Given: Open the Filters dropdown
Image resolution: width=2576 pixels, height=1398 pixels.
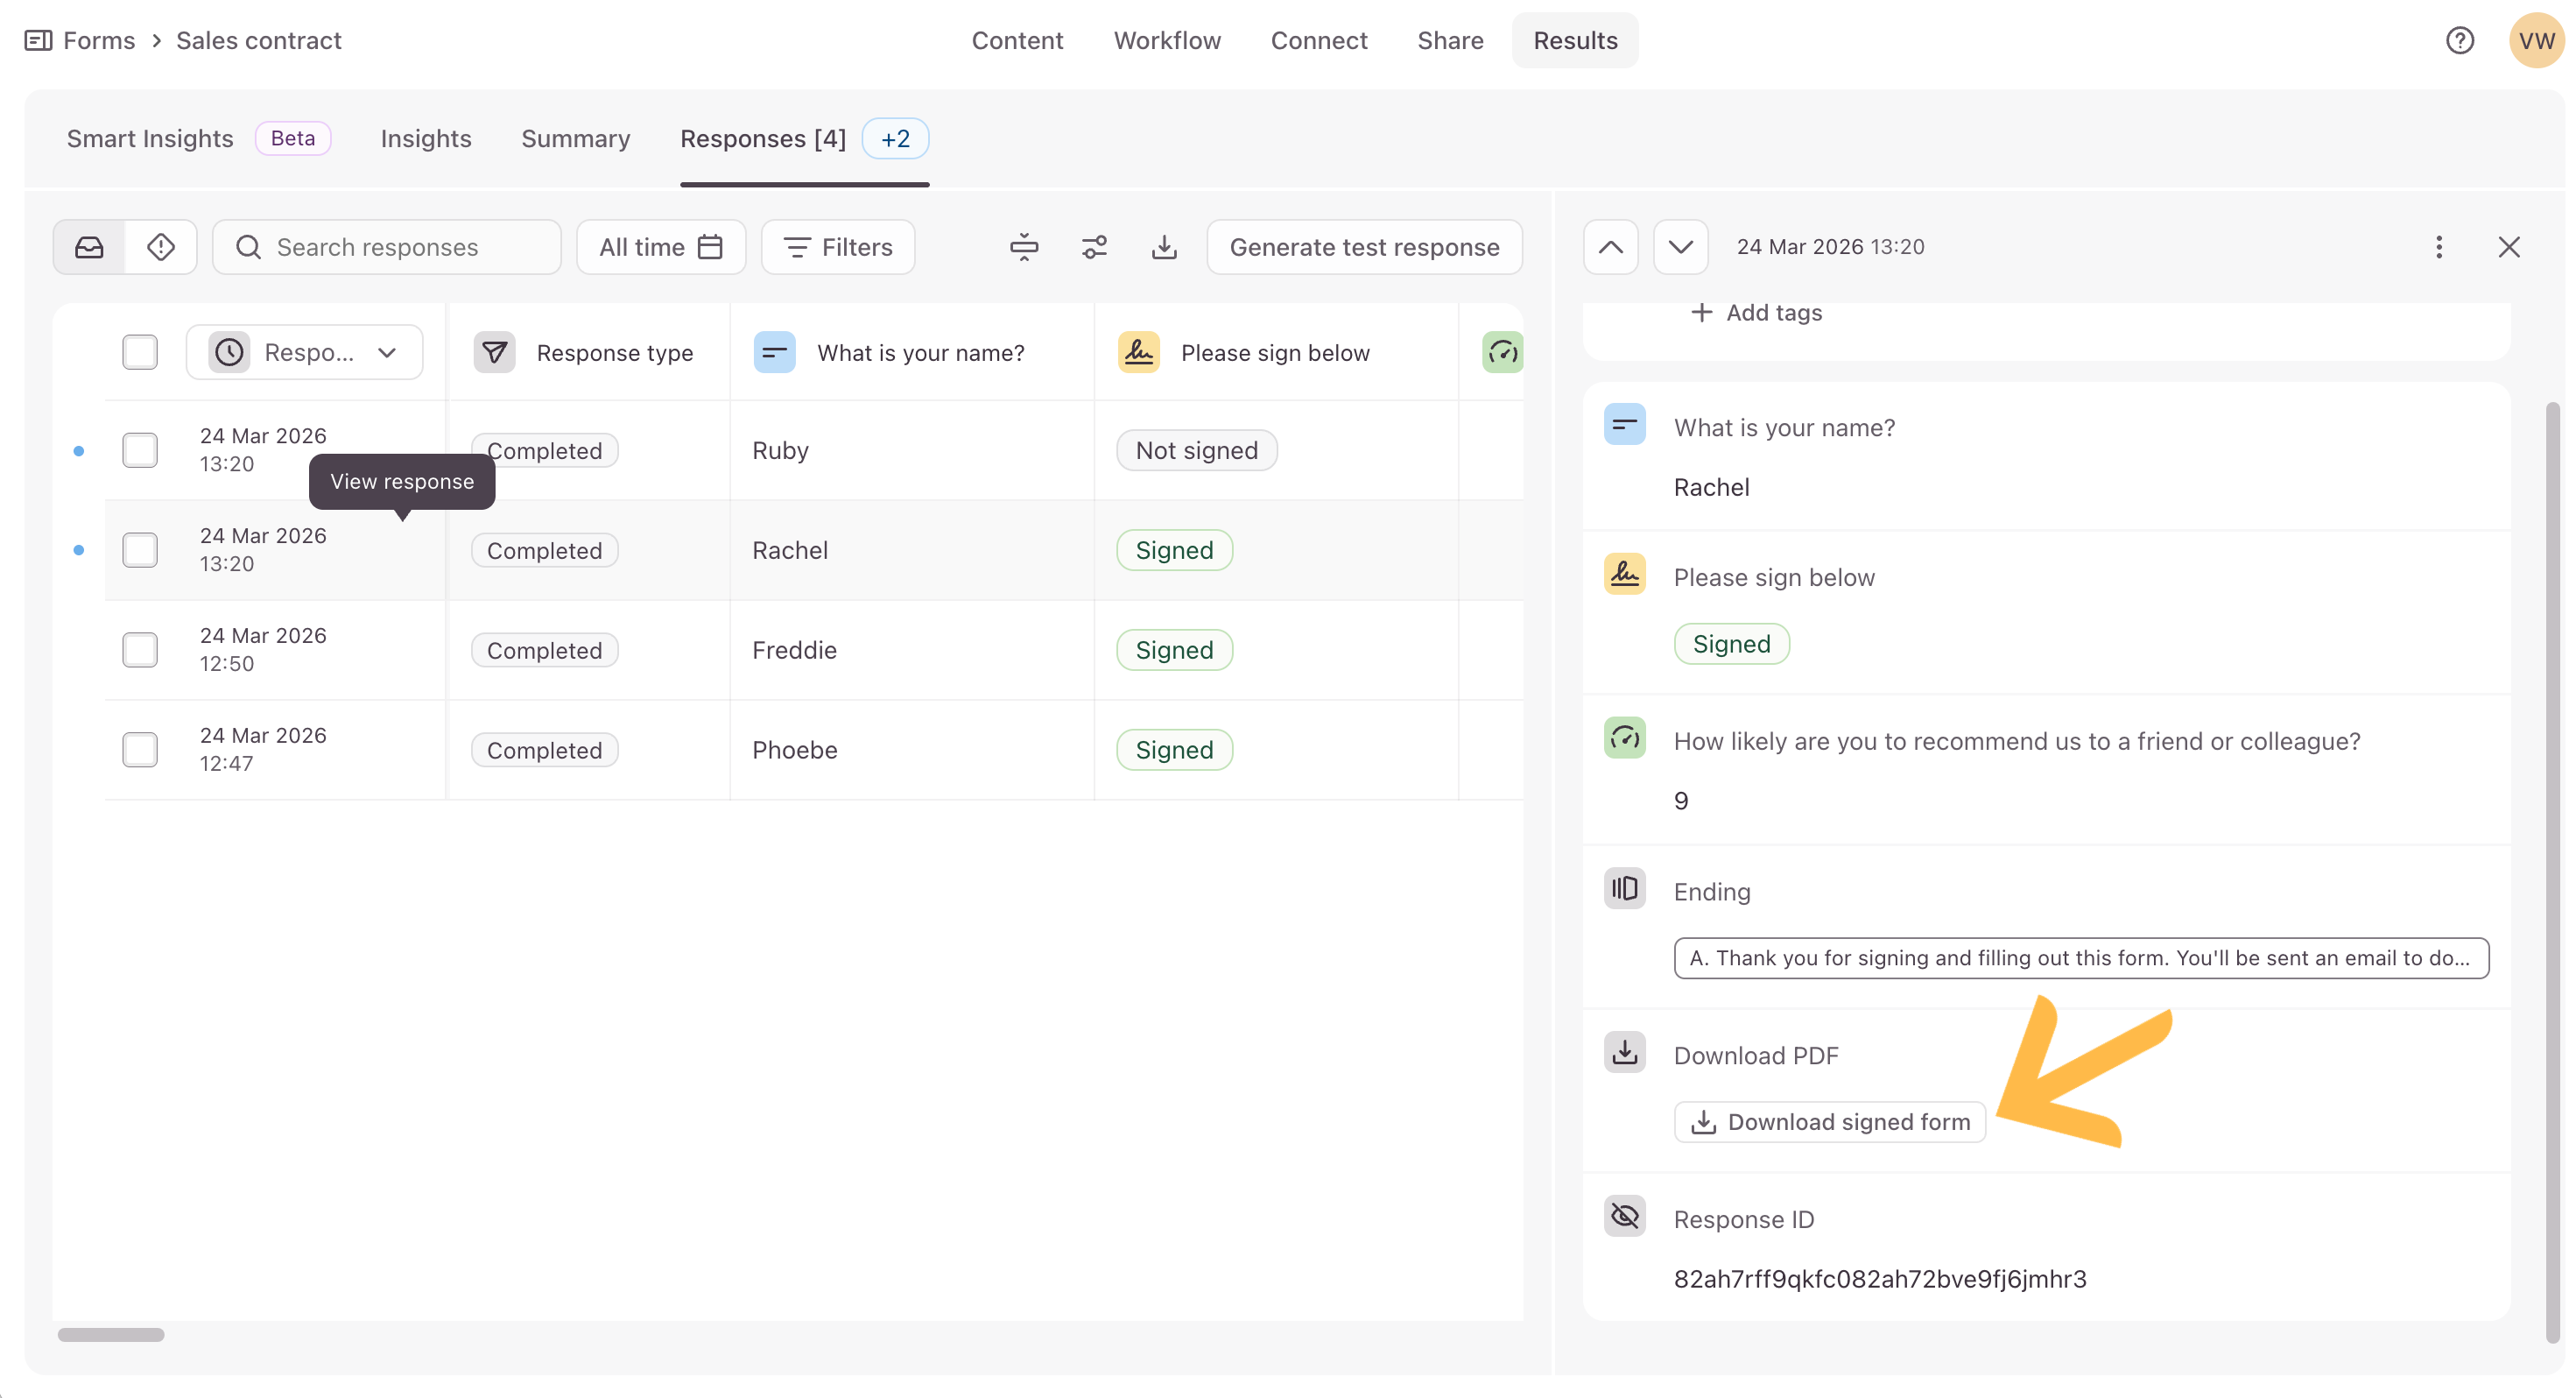Looking at the screenshot, I should click(x=838, y=247).
